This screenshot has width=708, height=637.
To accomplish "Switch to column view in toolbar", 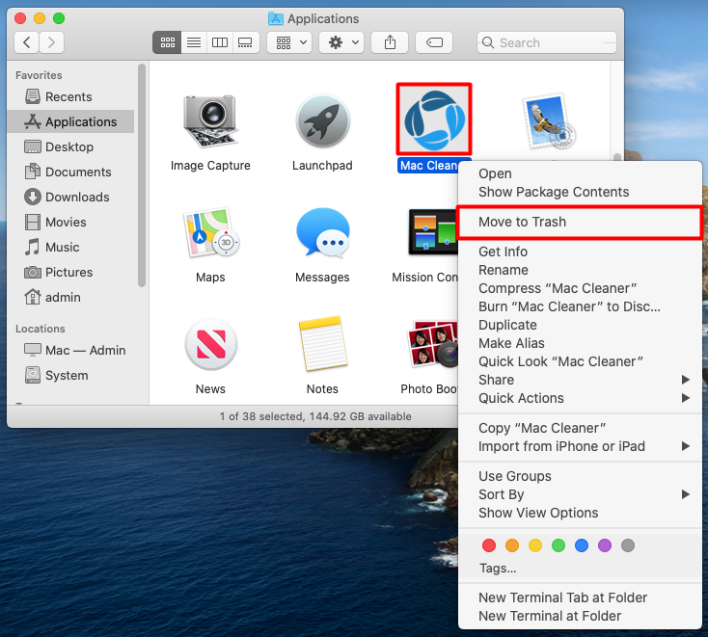I will [x=220, y=42].
